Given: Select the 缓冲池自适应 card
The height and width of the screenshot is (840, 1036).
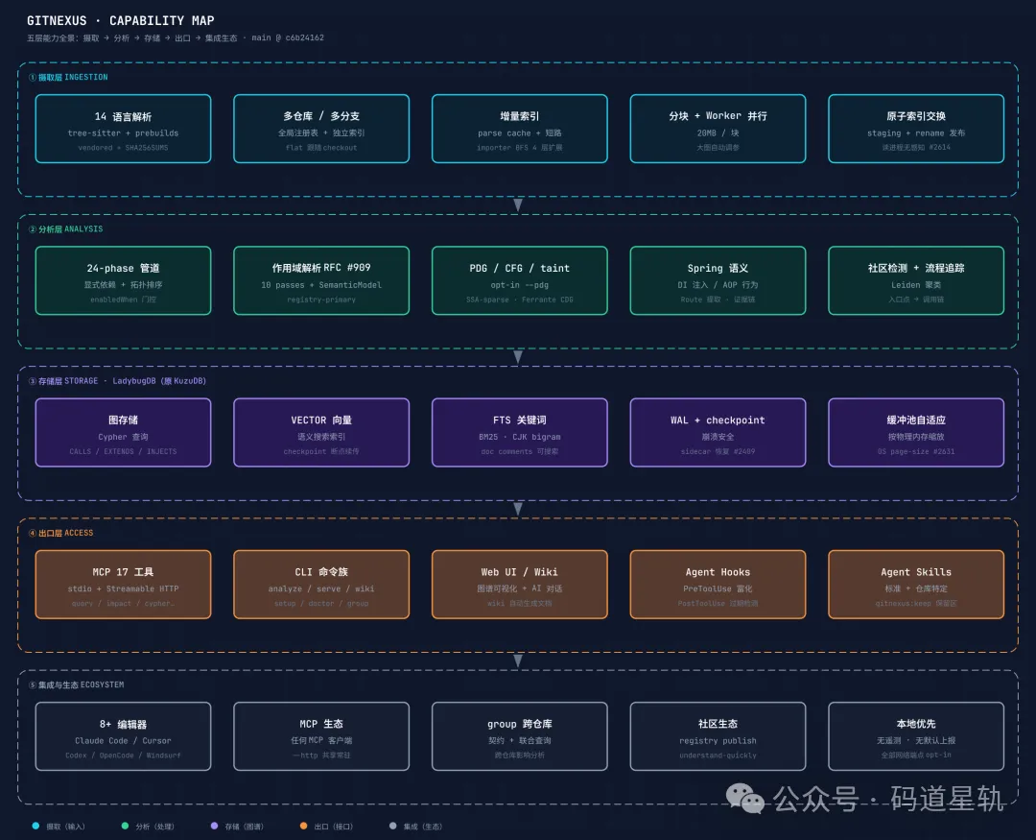Looking at the screenshot, I should pos(916,433).
